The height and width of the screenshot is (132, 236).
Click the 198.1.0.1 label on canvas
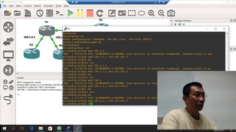click(29, 37)
